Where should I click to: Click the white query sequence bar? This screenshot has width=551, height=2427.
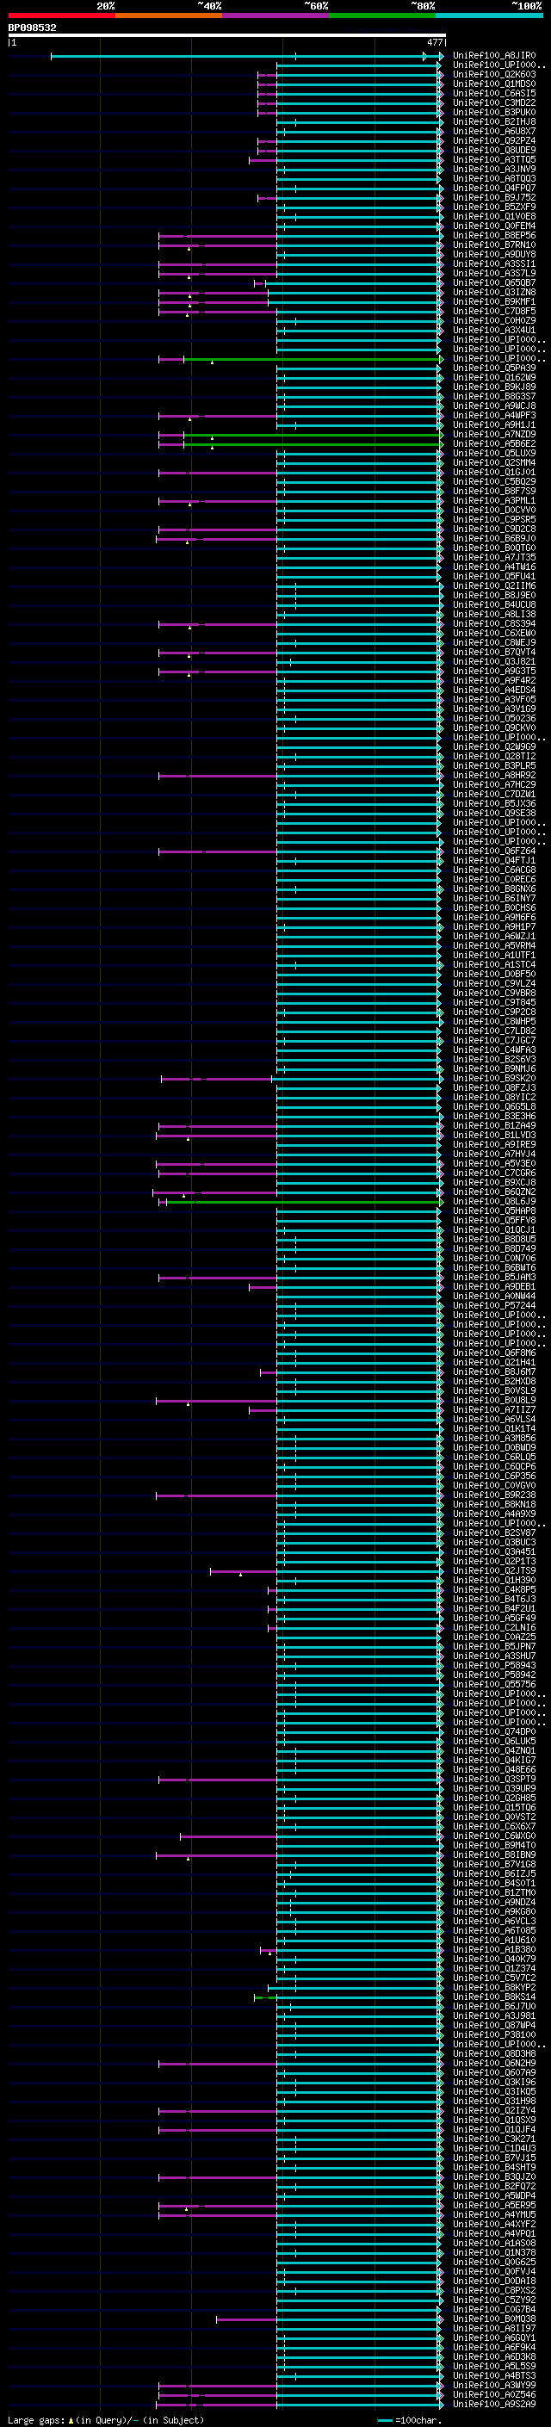tap(226, 36)
